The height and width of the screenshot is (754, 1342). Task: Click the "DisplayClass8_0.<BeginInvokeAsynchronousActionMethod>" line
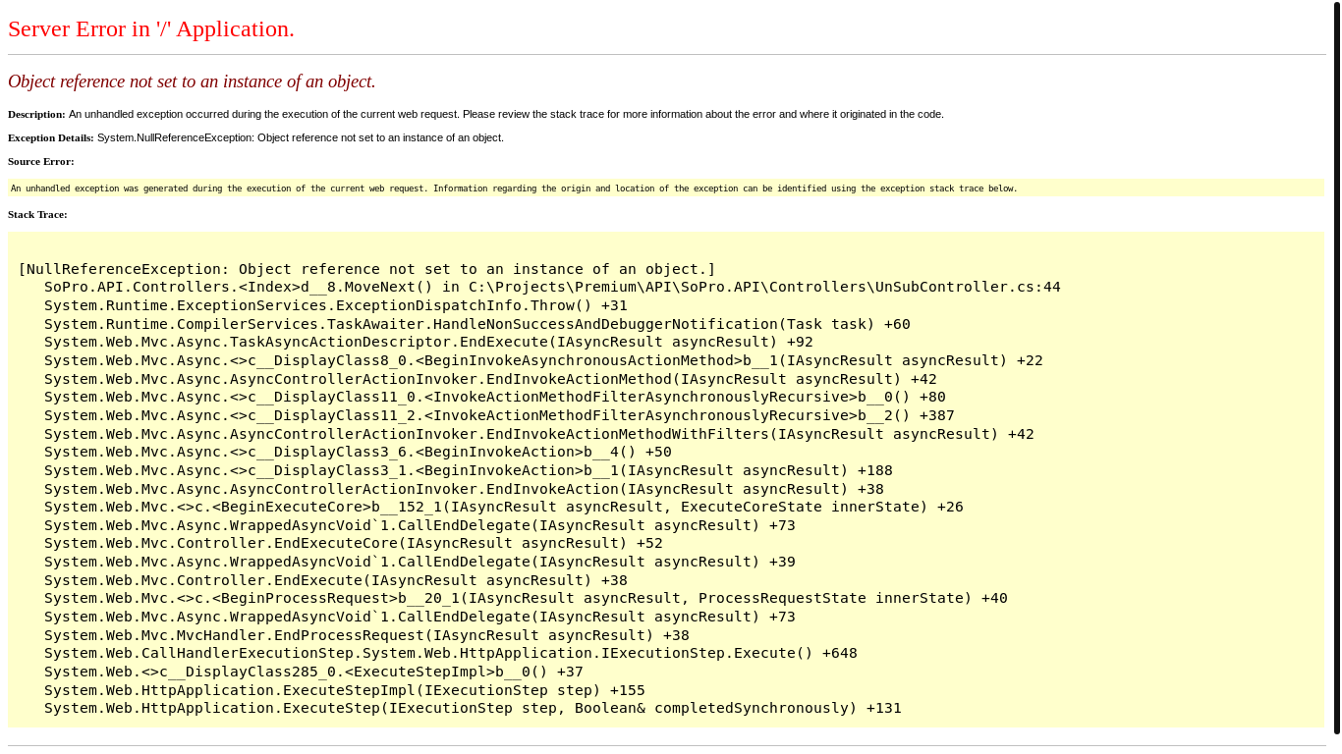[543, 360]
